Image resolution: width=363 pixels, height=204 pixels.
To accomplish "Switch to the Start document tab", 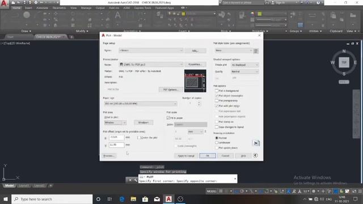I will (x=10, y=37).
